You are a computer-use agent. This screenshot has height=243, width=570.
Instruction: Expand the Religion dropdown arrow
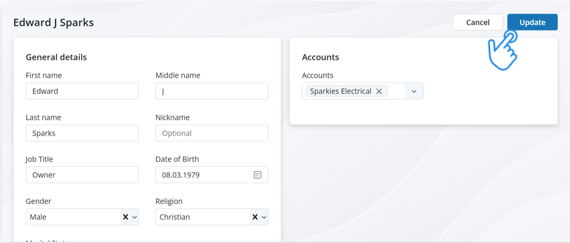[264, 217]
